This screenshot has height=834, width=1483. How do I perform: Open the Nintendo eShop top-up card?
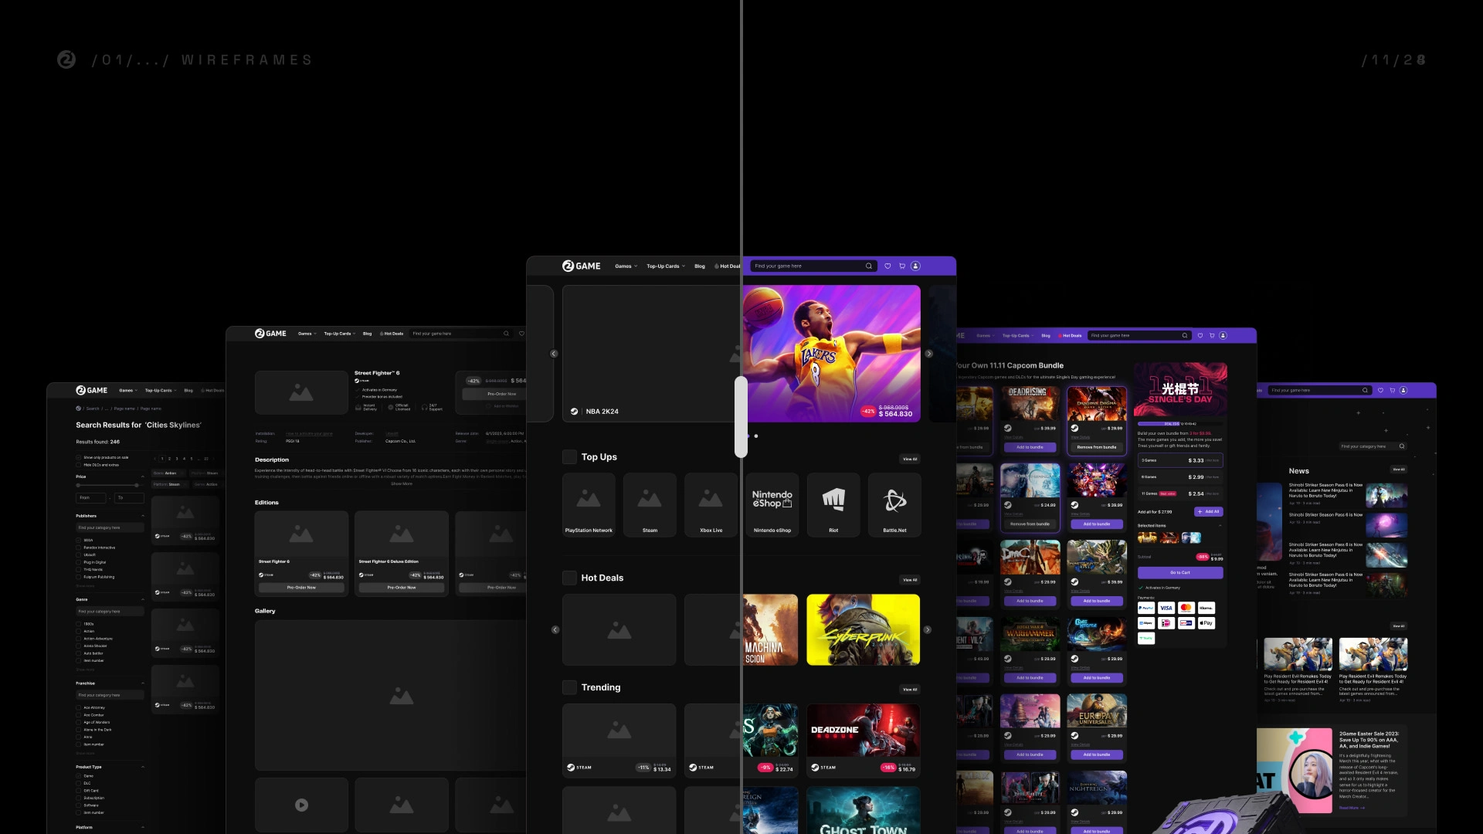(772, 504)
